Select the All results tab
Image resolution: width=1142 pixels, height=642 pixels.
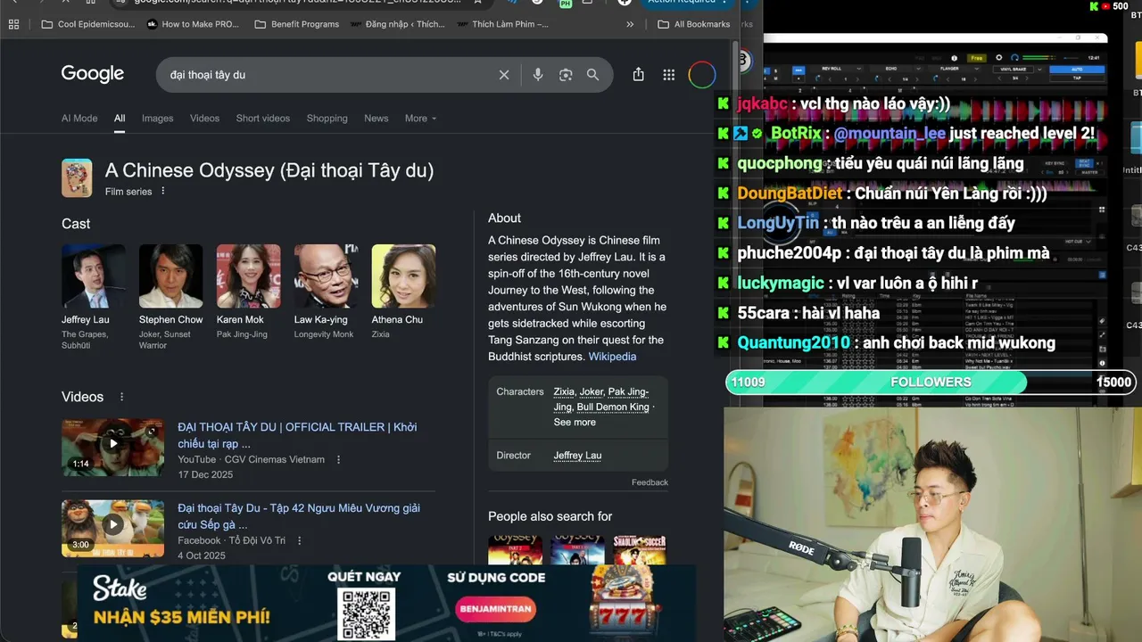tap(120, 119)
